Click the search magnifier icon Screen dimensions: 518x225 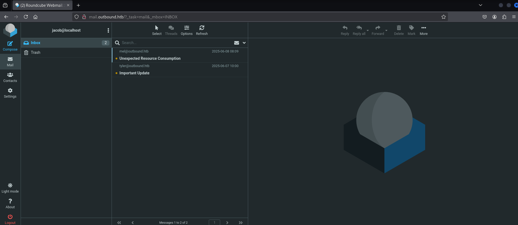117,43
